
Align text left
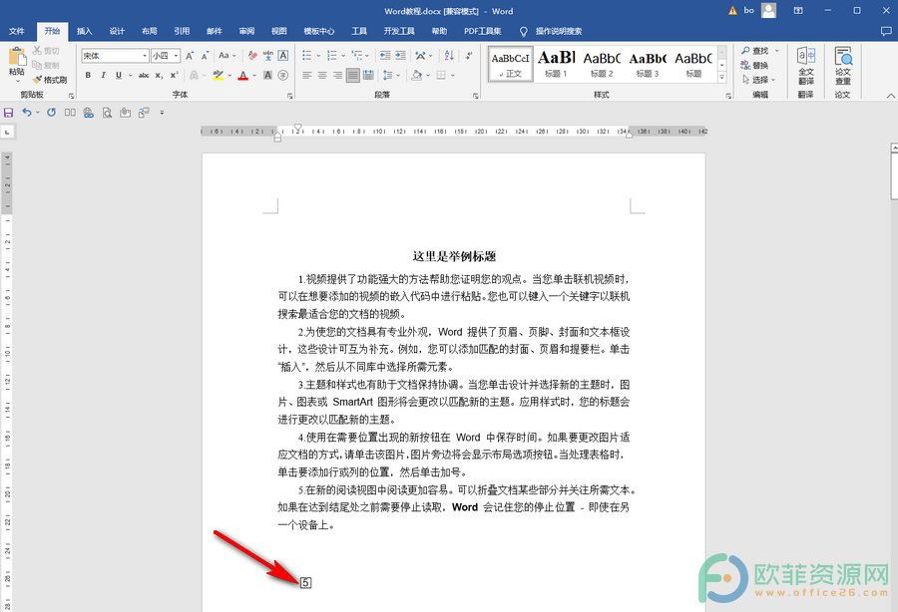307,75
